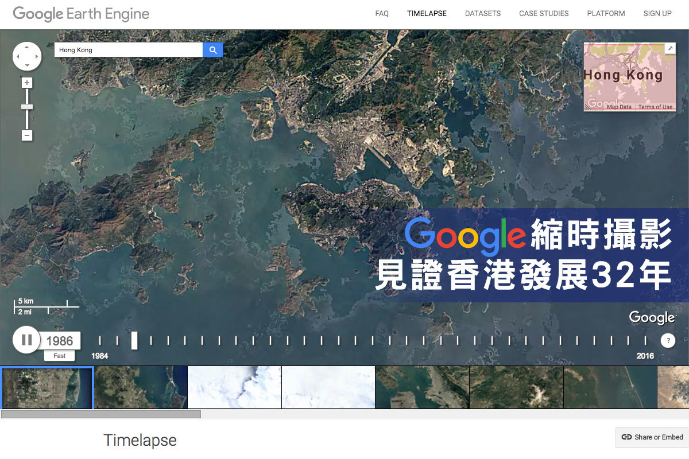Click the zoom level slider handle
This screenshot has width=689, height=459.
point(27,107)
